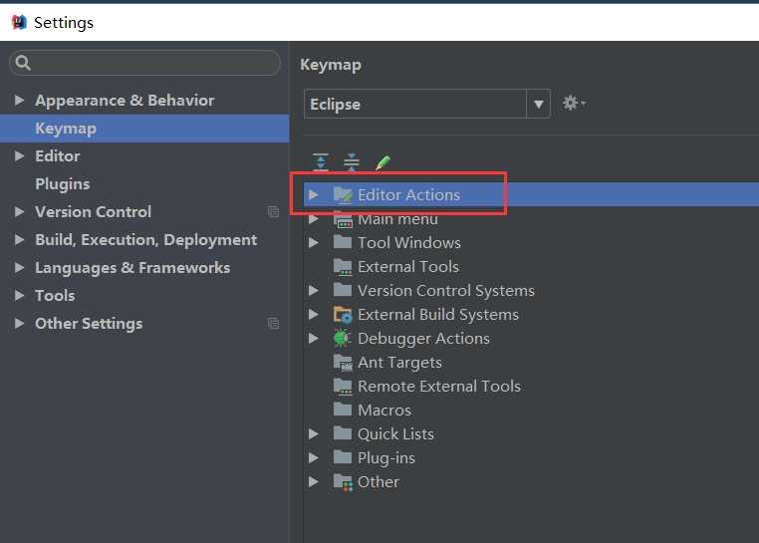Expand the Editor Actions tree node
This screenshot has height=543, width=759.
coord(313,194)
